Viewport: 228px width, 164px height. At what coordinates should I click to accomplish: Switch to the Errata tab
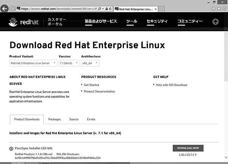coord(91,119)
